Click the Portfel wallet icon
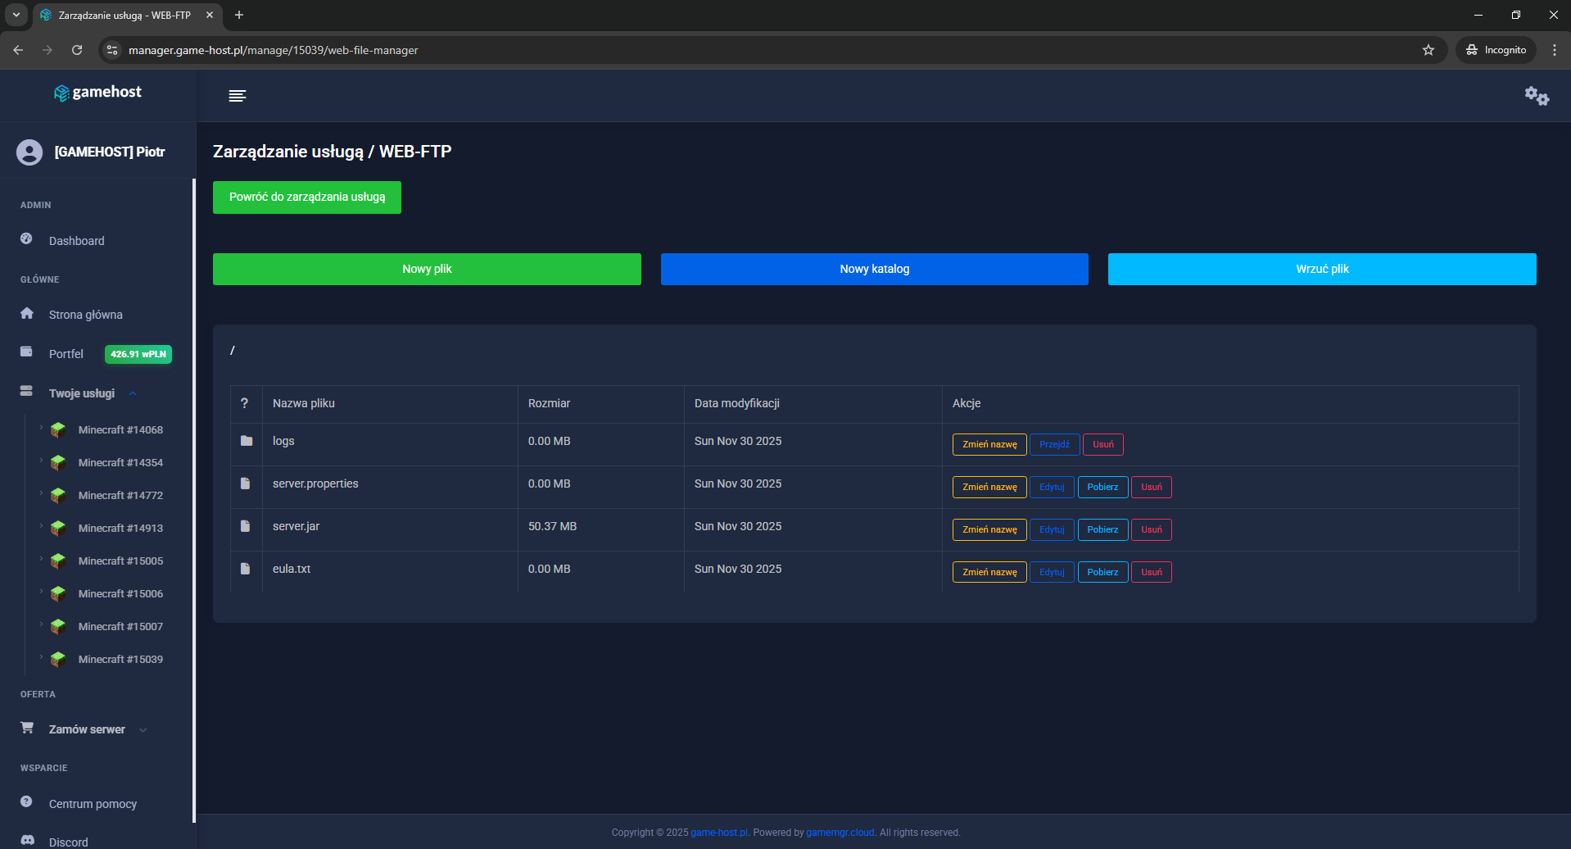This screenshot has width=1571, height=849. click(27, 352)
